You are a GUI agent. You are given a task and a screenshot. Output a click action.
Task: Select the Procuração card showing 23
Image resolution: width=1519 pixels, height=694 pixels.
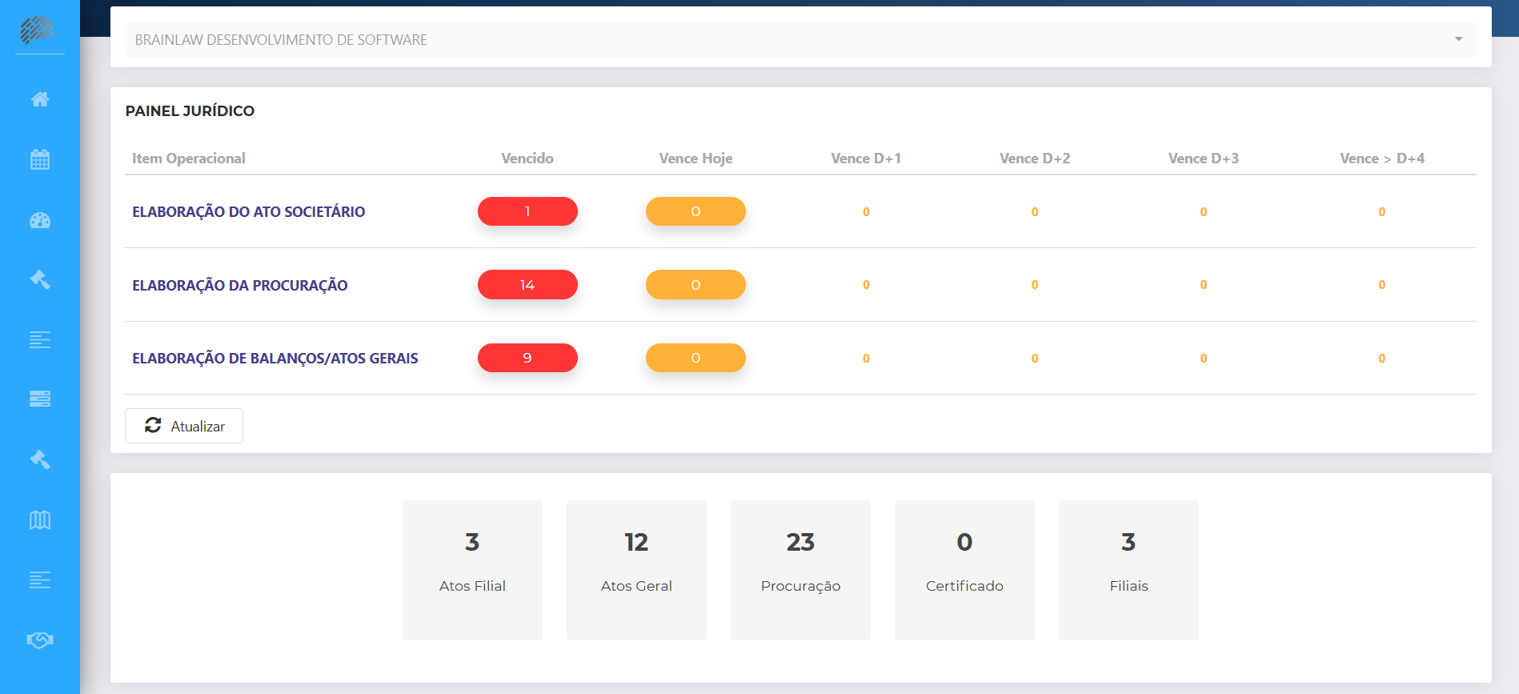pyautogui.click(x=800, y=570)
